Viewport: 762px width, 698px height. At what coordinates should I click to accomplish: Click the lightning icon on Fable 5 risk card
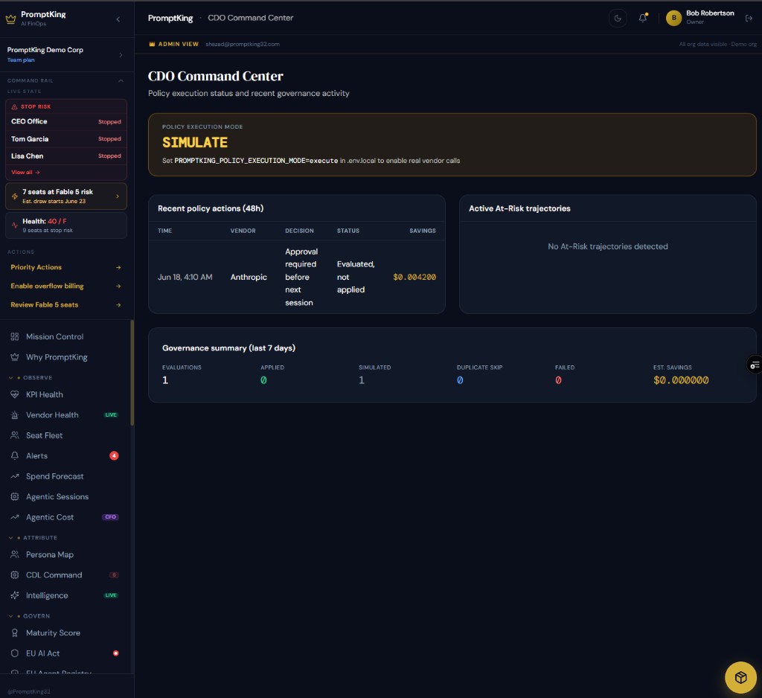15,196
